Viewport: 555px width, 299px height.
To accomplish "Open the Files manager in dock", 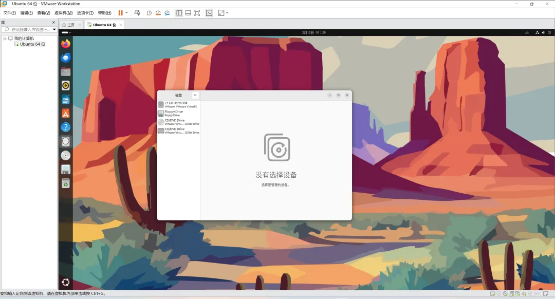I will tap(65, 72).
